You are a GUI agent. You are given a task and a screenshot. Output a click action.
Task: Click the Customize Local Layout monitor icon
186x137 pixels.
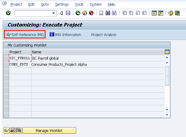[177, 13]
